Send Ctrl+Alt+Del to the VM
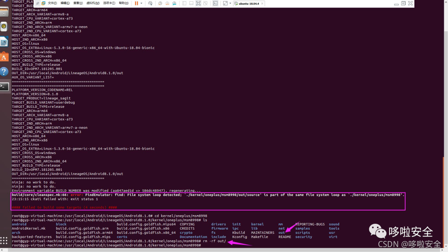Screen dimensions: 448x252 (x=150, y=3)
